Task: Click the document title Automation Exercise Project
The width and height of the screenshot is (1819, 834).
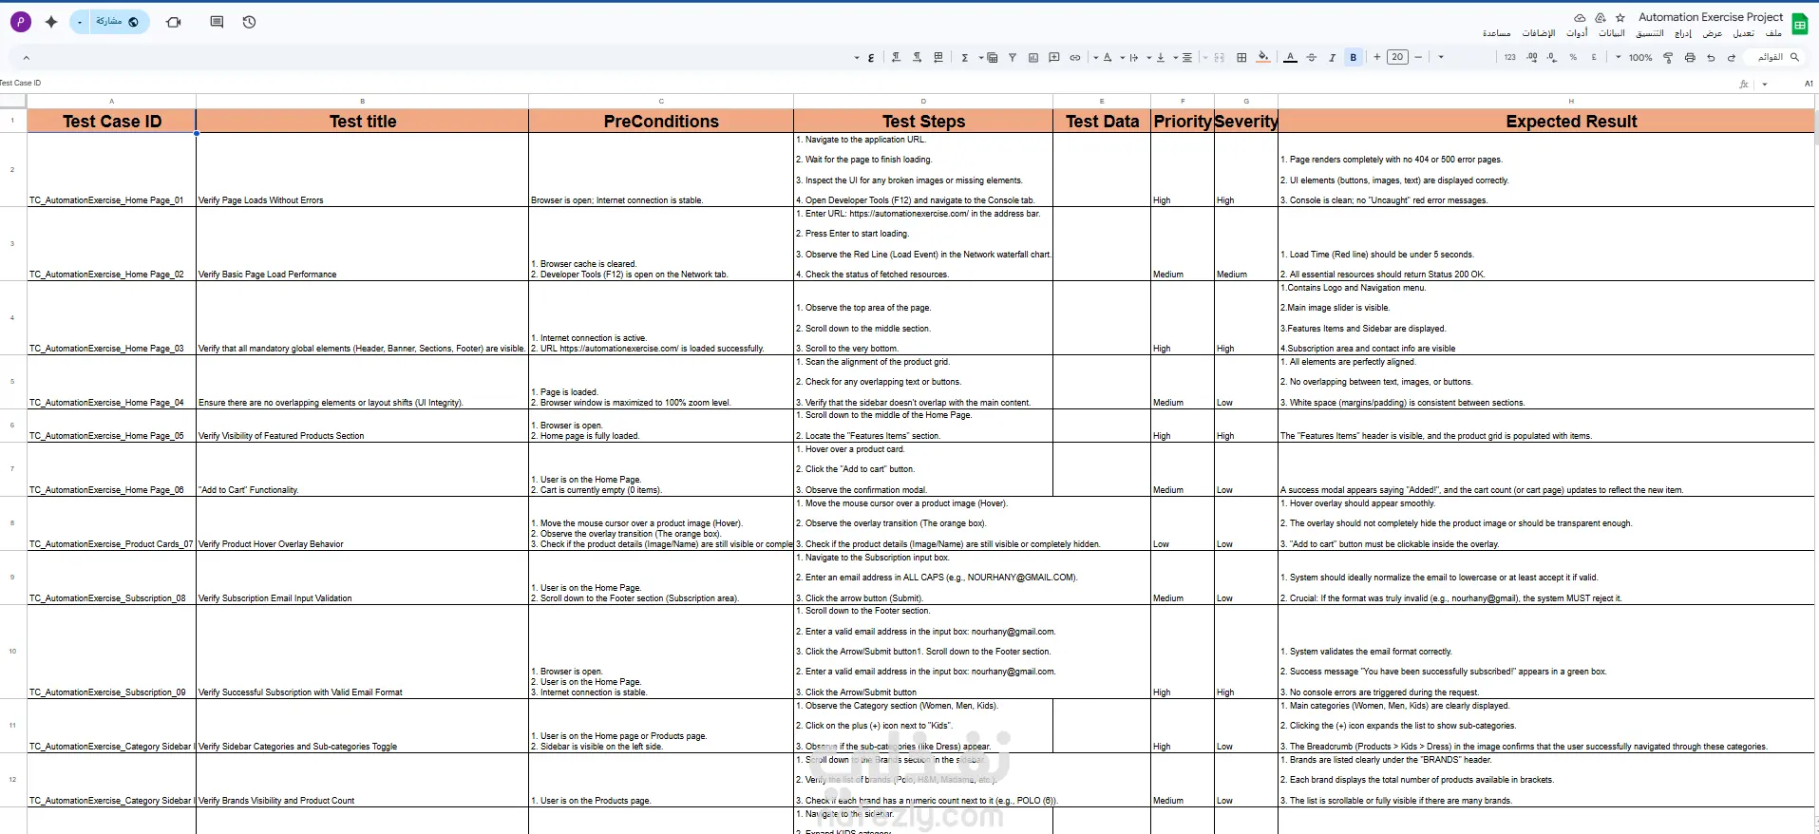Action: [x=1711, y=17]
